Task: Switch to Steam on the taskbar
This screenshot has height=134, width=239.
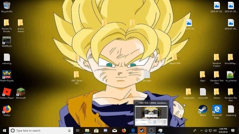Action: [x=142, y=131]
